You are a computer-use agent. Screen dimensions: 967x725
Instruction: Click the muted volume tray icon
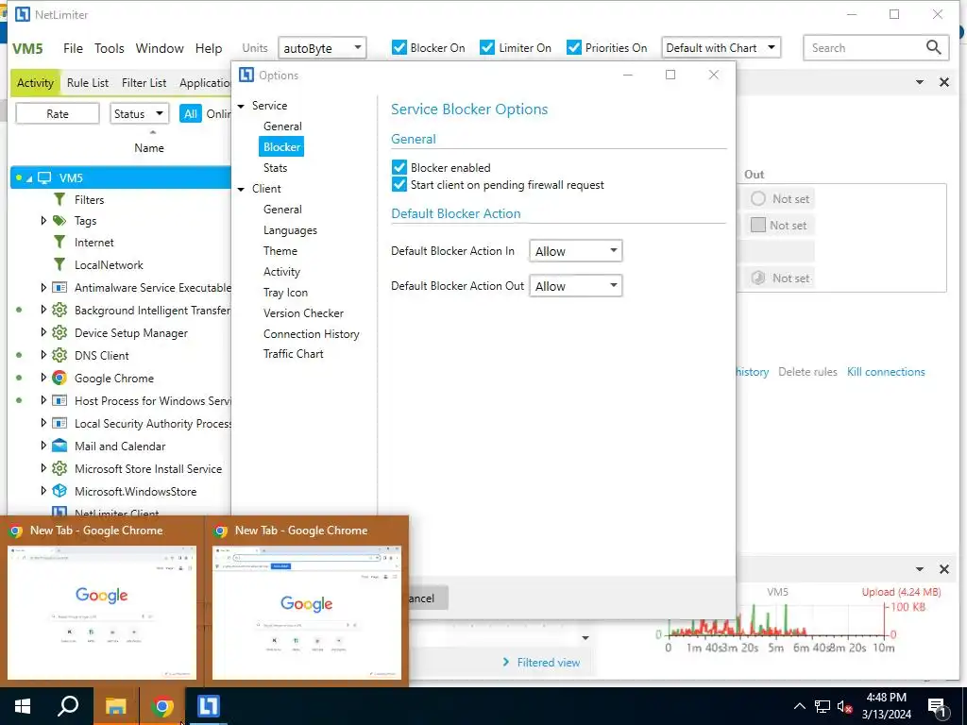tap(844, 706)
